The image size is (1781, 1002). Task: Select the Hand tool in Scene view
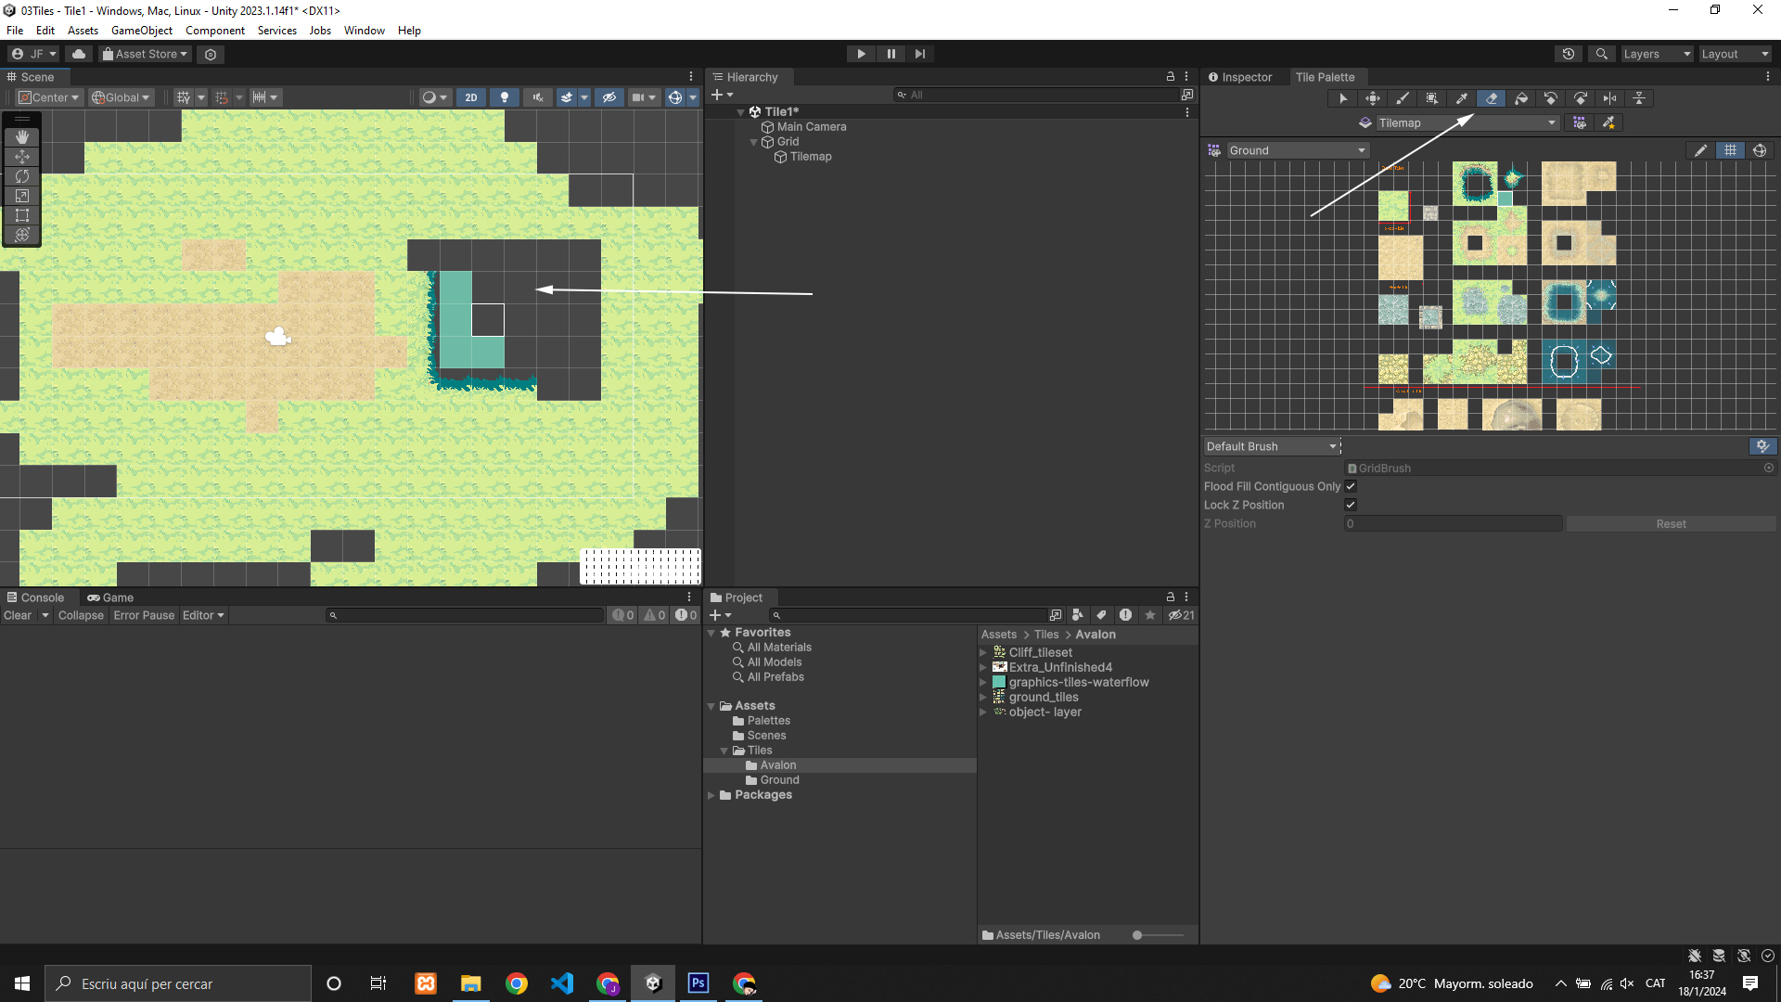22,137
